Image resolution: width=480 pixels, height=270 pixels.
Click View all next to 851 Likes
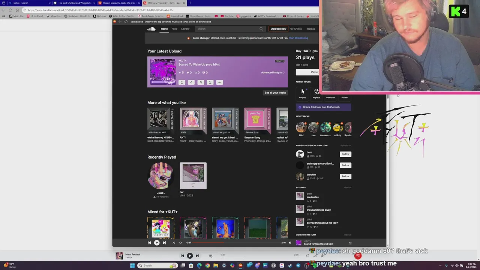tap(348, 187)
